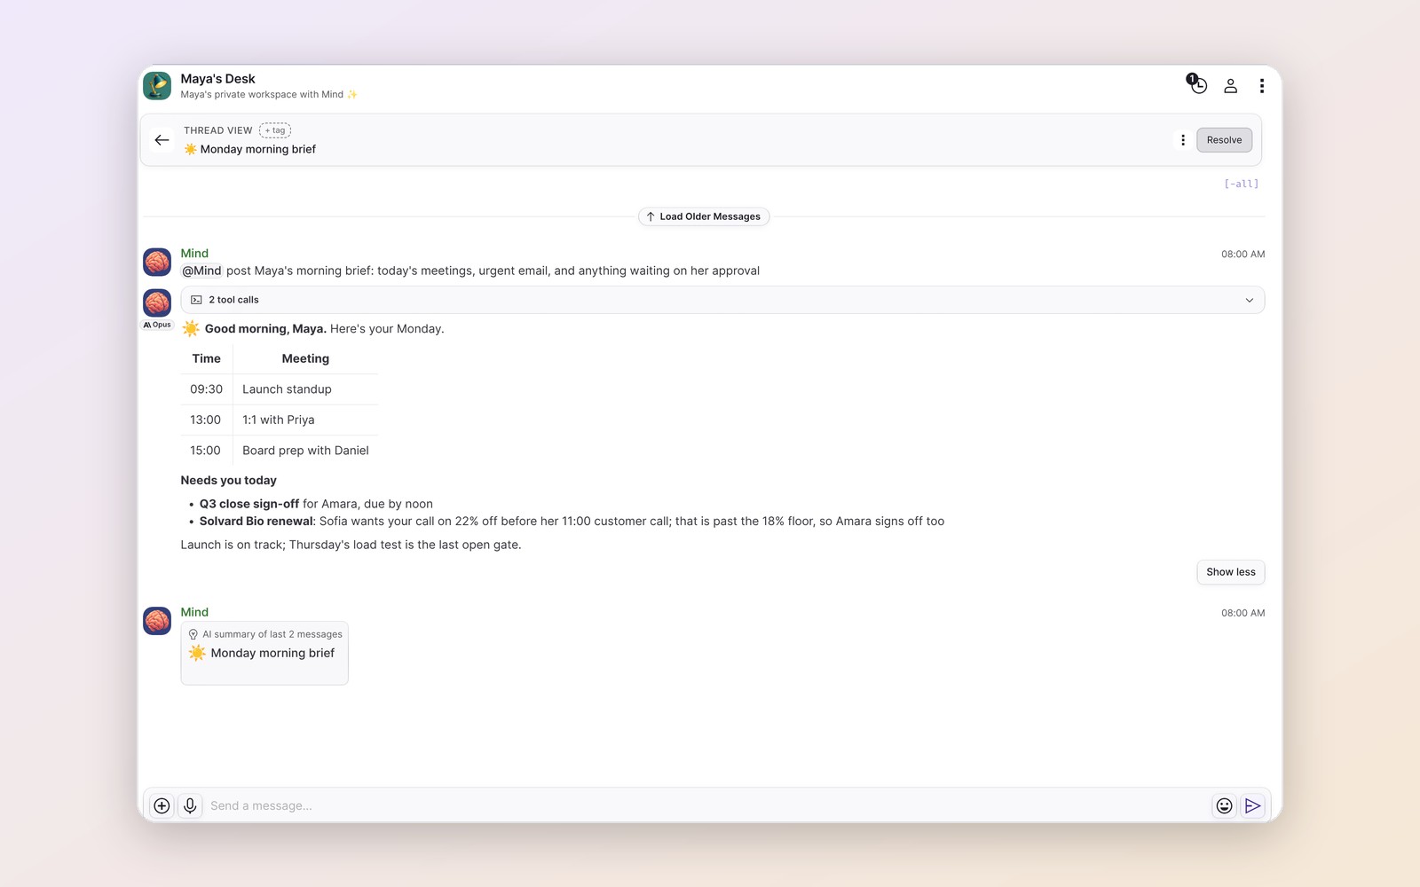
Task: Click the Maya's Desk workspace logo
Action: click(x=157, y=86)
